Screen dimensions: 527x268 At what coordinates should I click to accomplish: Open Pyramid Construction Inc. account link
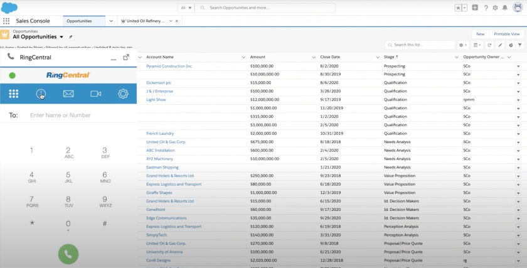click(169, 67)
